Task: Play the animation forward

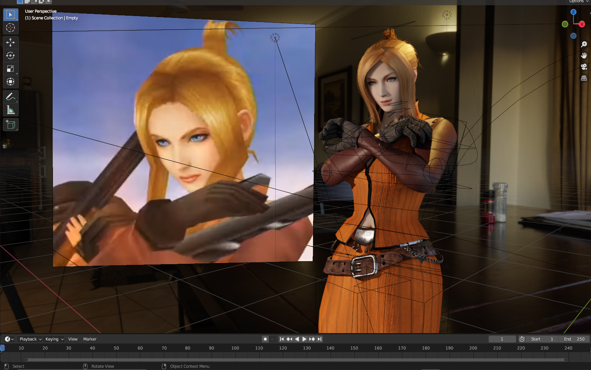Action: click(304, 339)
